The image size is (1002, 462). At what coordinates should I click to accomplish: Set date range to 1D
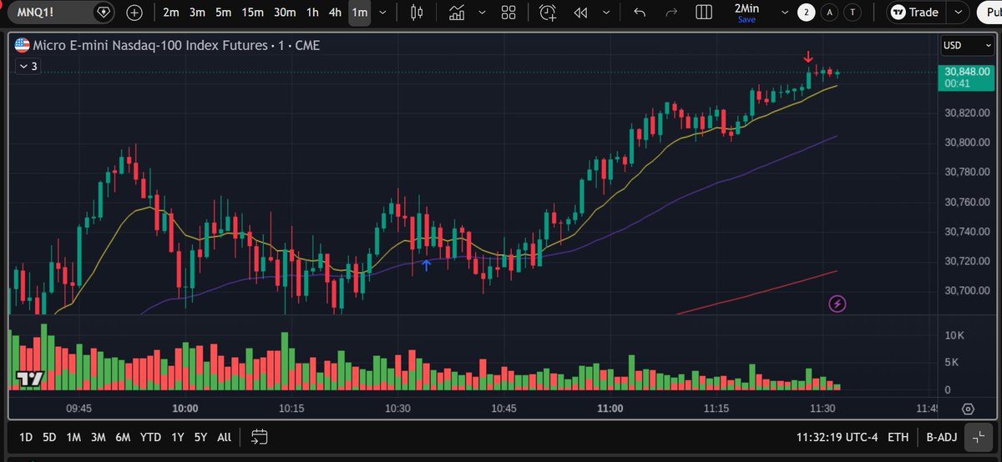26,437
